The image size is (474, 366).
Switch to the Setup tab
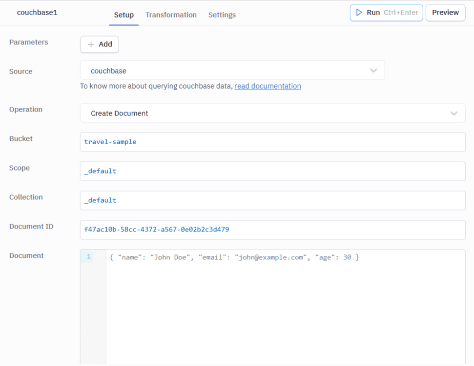[124, 15]
